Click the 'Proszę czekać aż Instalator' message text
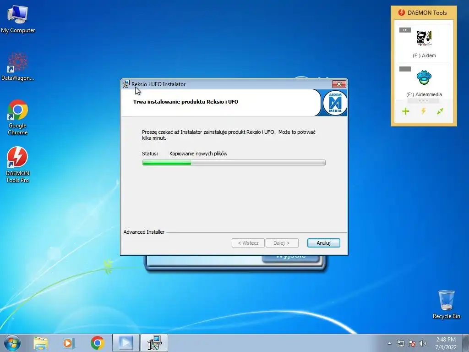 (229, 135)
